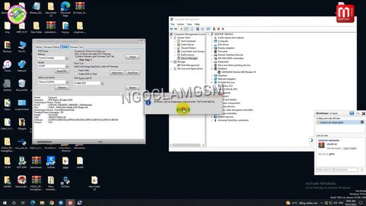Open Remove Call Me dropdown
This screenshot has width=366, height=206.
[67, 82]
